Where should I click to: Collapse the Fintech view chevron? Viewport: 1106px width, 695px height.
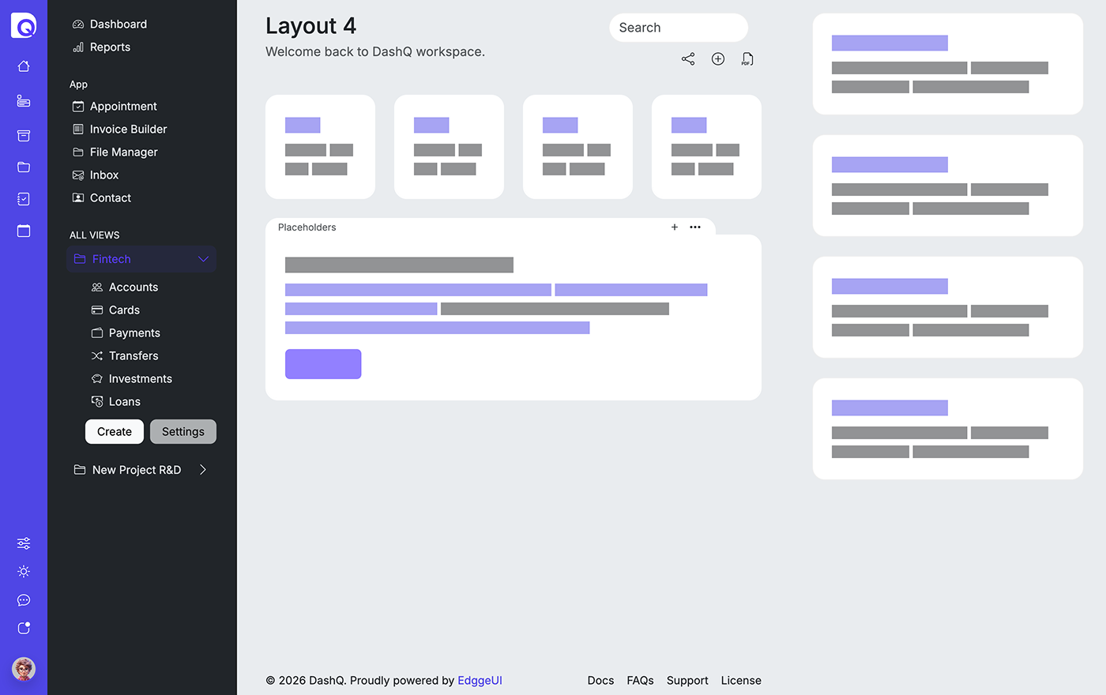pyautogui.click(x=204, y=259)
